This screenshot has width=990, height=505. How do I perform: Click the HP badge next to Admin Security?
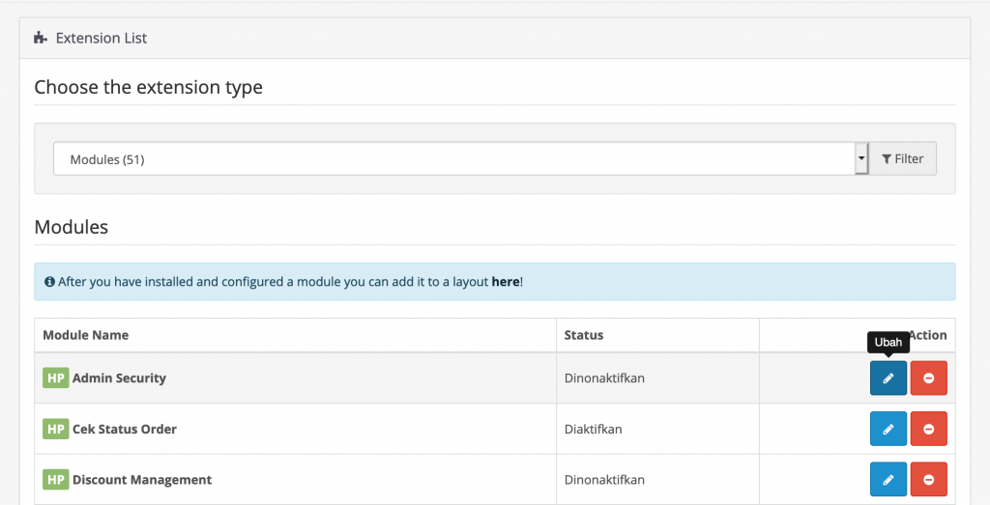(55, 379)
